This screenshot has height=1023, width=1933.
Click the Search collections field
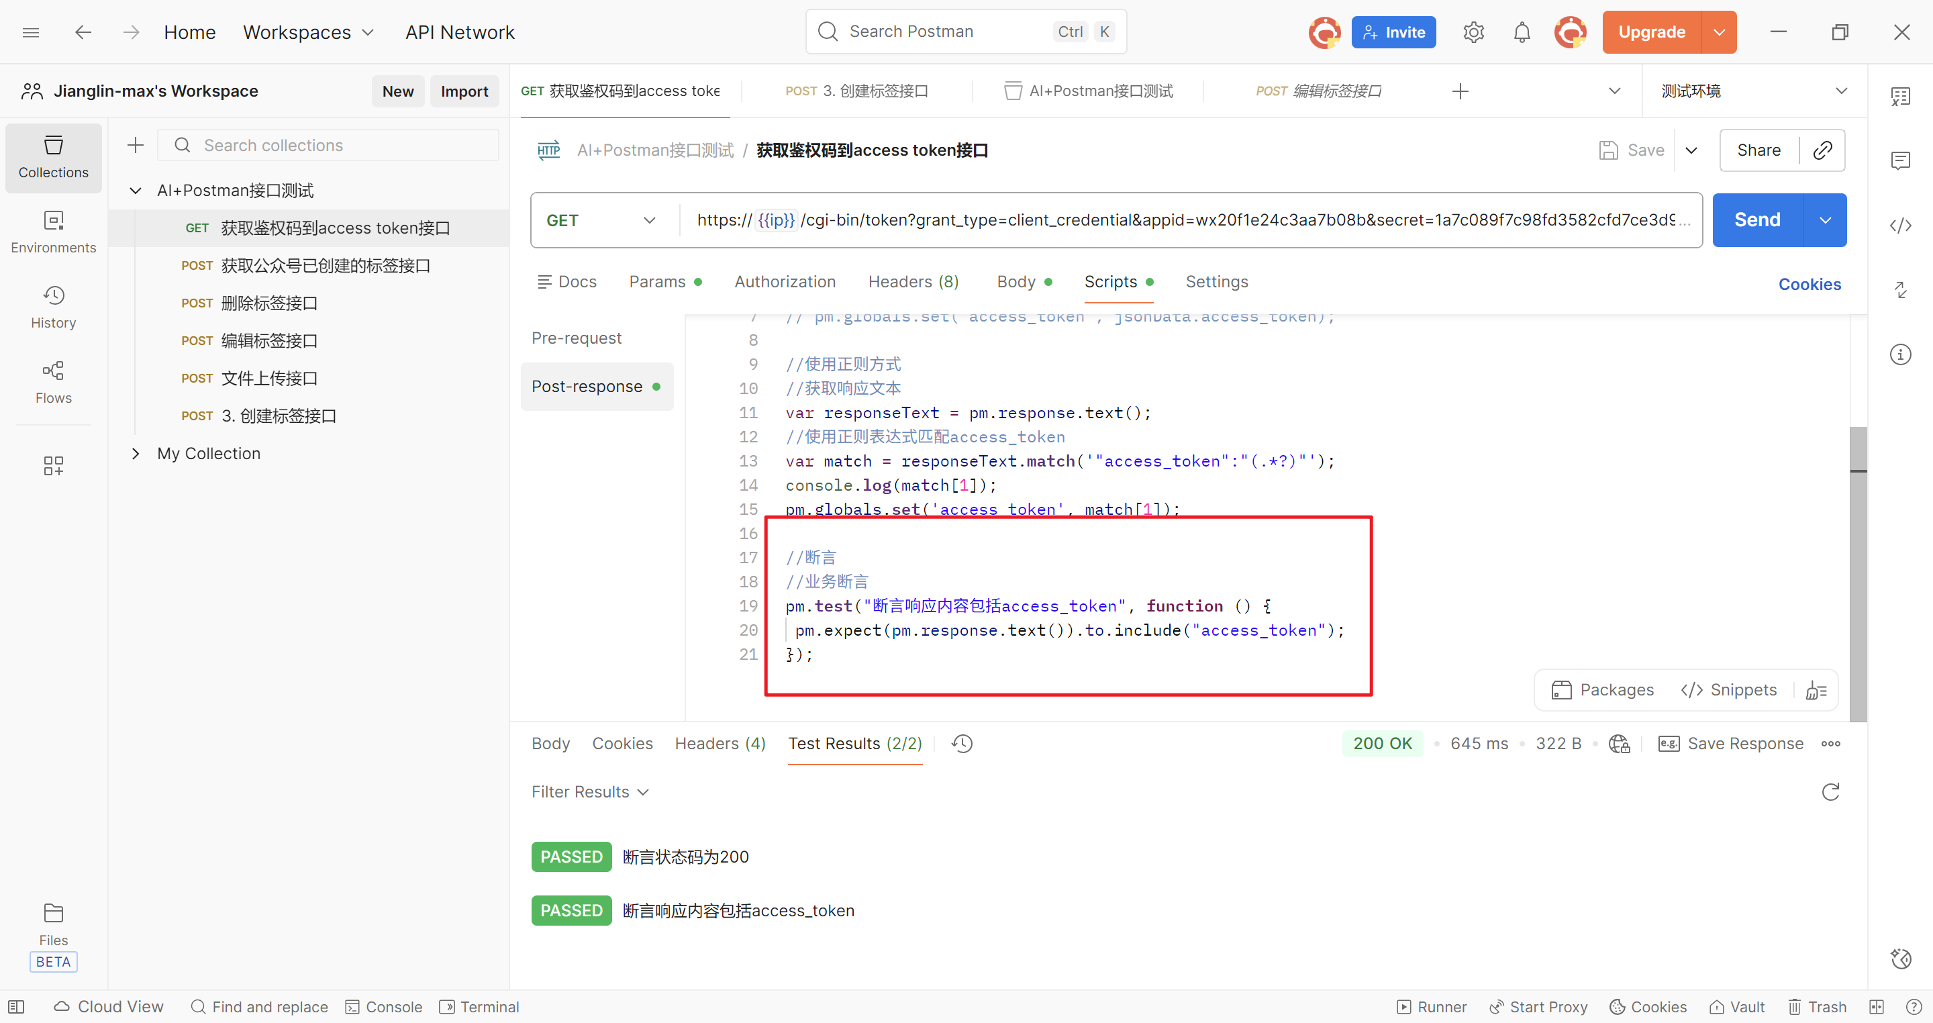click(328, 145)
